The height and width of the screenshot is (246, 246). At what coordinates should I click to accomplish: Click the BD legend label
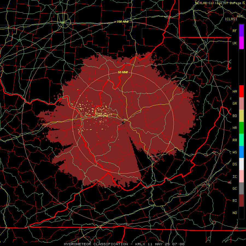[235, 116]
